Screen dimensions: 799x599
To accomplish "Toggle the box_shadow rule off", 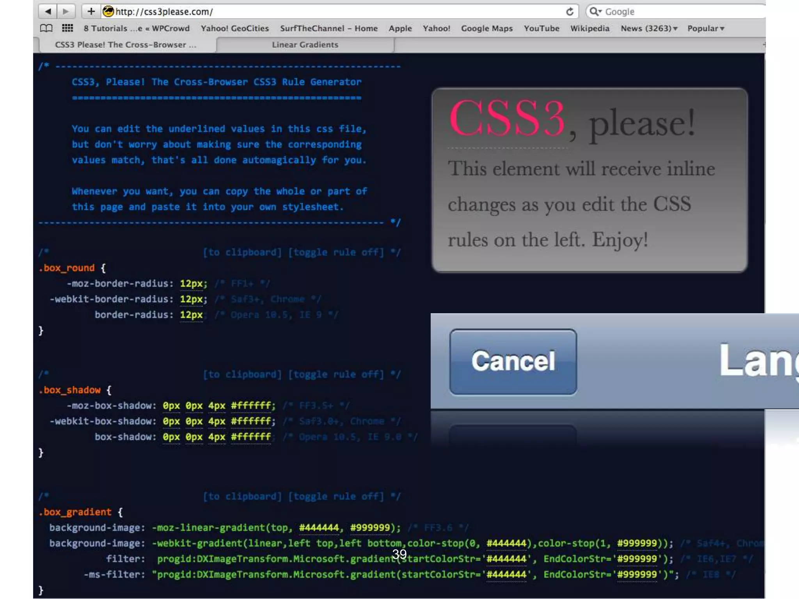I will pyautogui.click(x=336, y=374).
